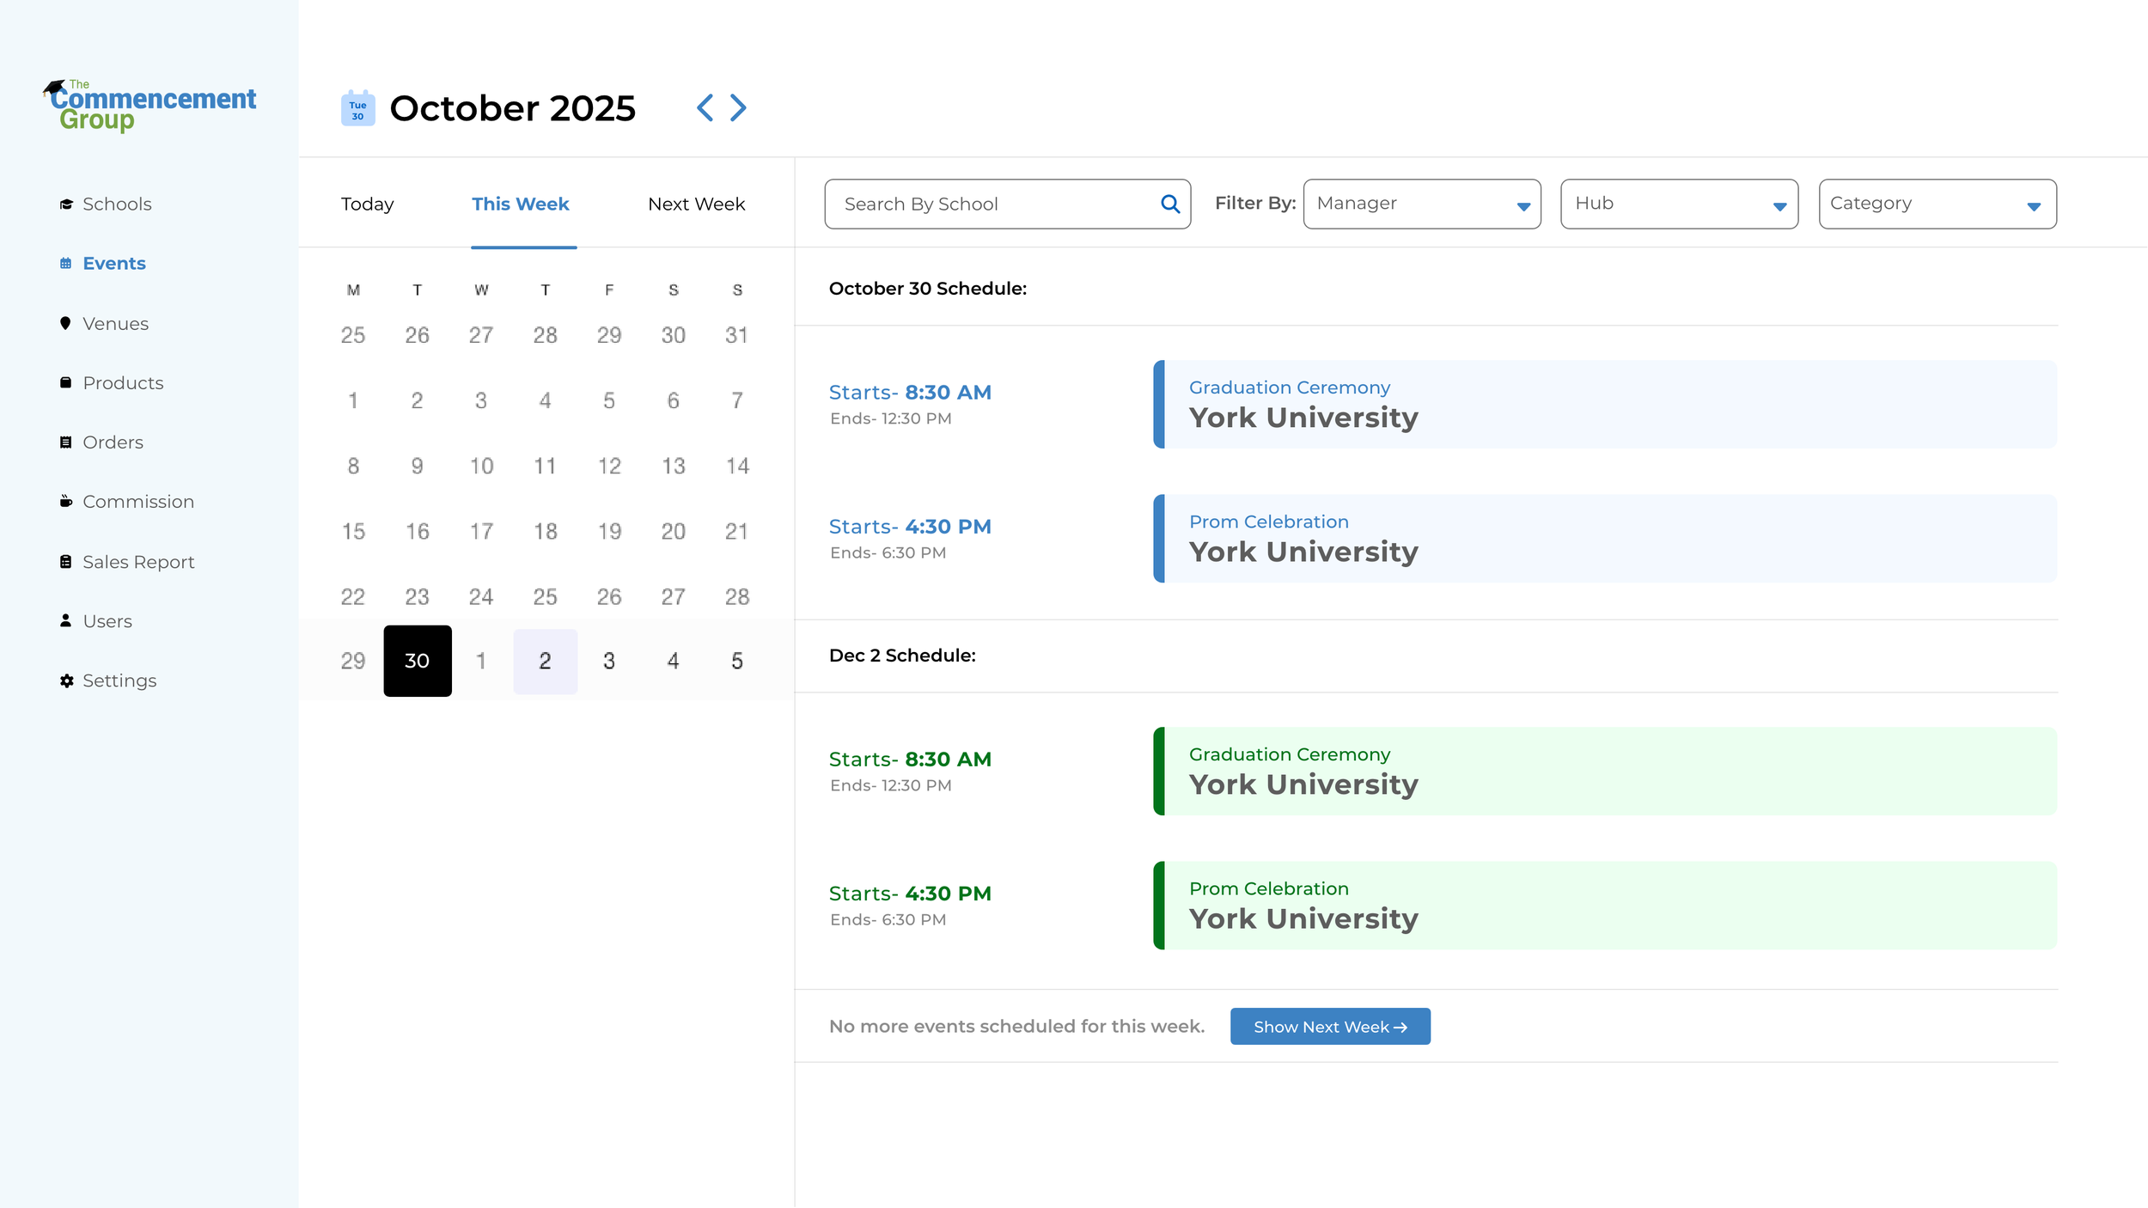Open Settings via the gear icon
This screenshot has width=2148, height=1208.
[67, 681]
